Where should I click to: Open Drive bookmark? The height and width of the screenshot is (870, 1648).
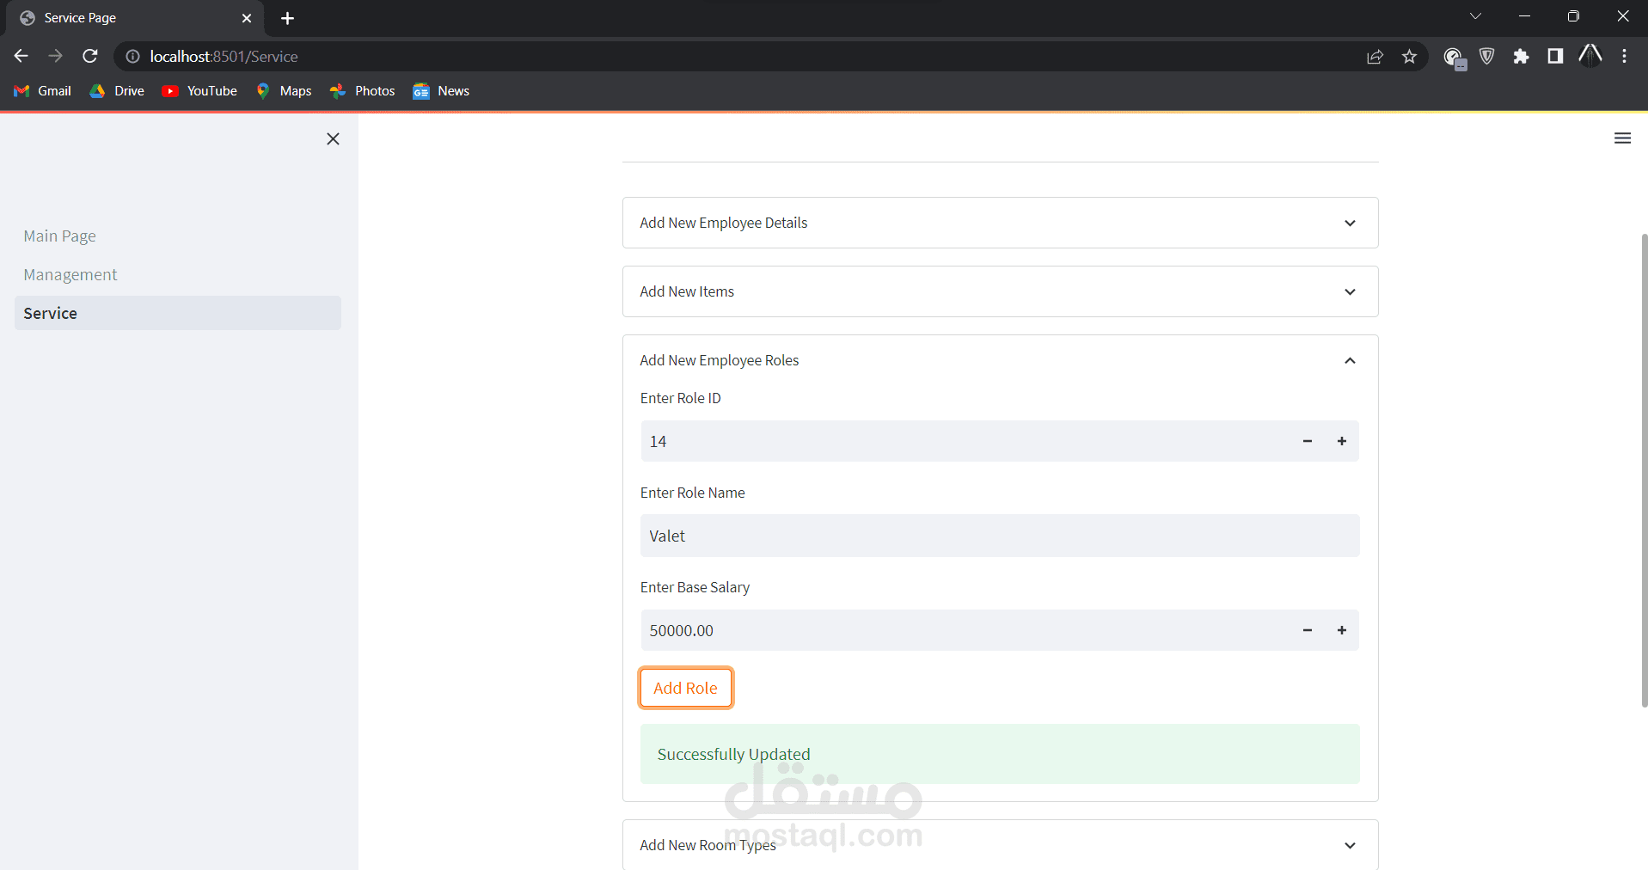(117, 91)
